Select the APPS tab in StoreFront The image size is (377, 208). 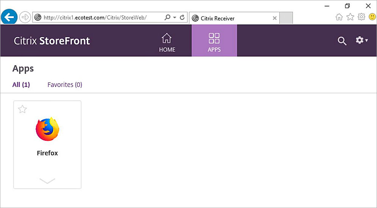coord(214,40)
